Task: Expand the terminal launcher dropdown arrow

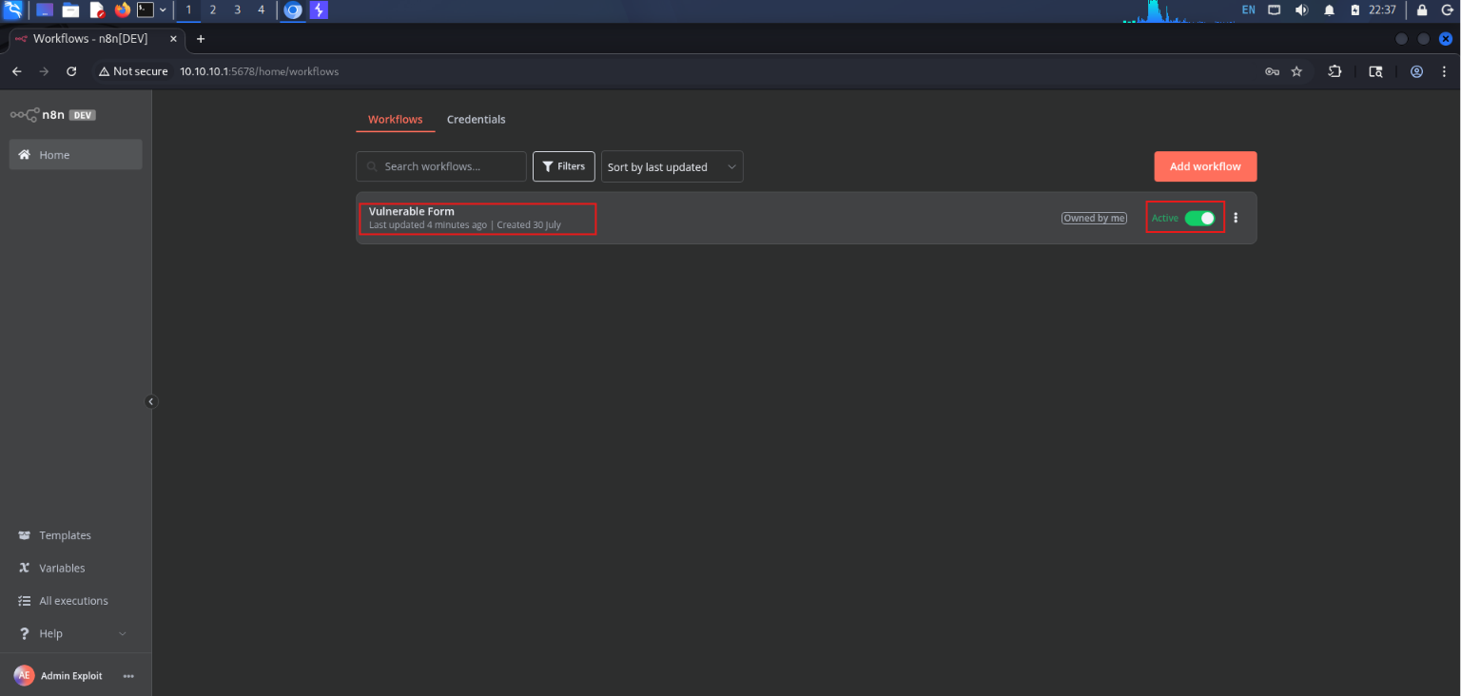Action: coord(164,10)
